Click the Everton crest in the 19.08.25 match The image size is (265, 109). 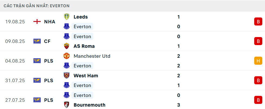pyautogui.click(x=67, y=27)
